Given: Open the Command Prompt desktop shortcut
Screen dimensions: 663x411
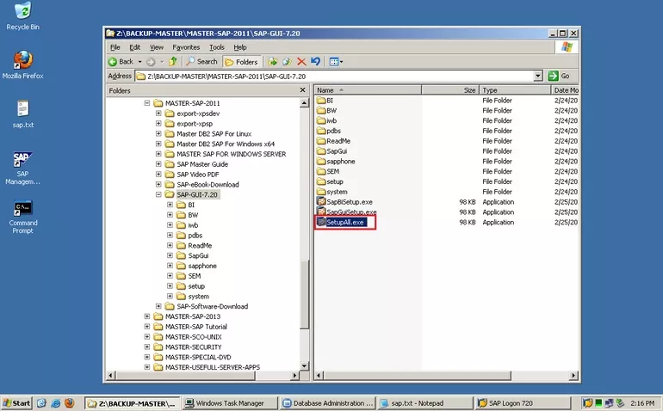Looking at the screenshot, I should (23, 218).
